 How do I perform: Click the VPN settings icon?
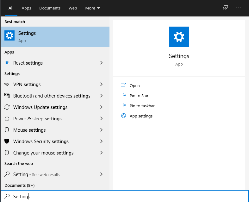[7, 85]
